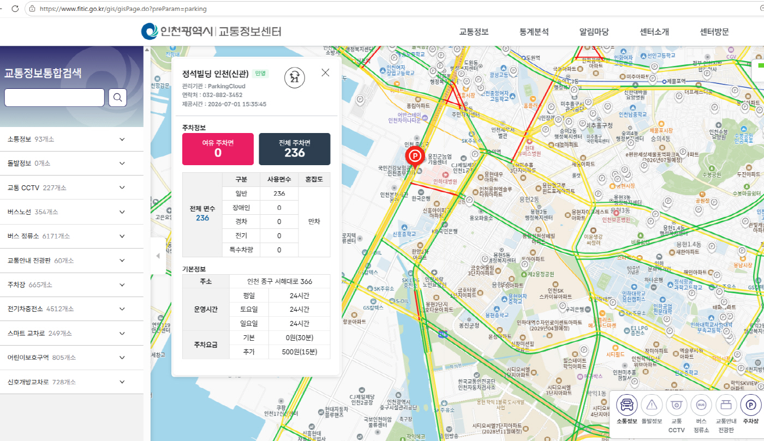Open the 교통정보 menu
The width and height of the screenshot is (764, 441).
474,32
